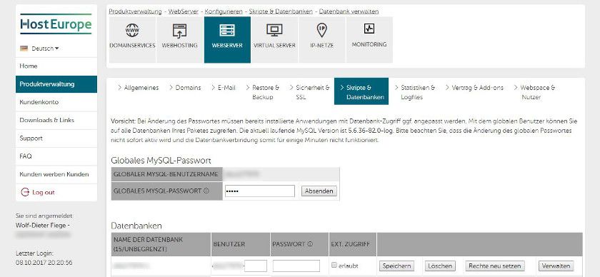600x277 pixels.
Task: Open Kunden werben Kunden in sidebar
Action: coord(56,174)
